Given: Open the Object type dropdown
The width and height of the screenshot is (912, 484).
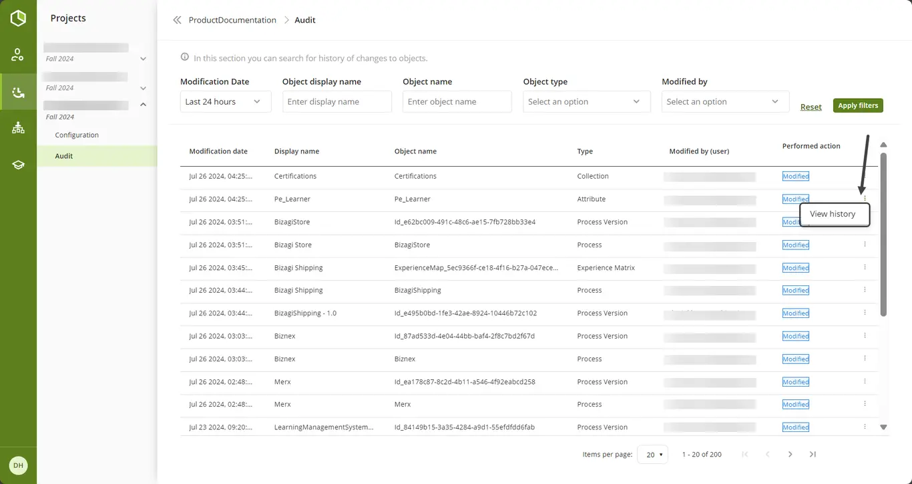Looking at the screenshot, I should tap(587, 101).
